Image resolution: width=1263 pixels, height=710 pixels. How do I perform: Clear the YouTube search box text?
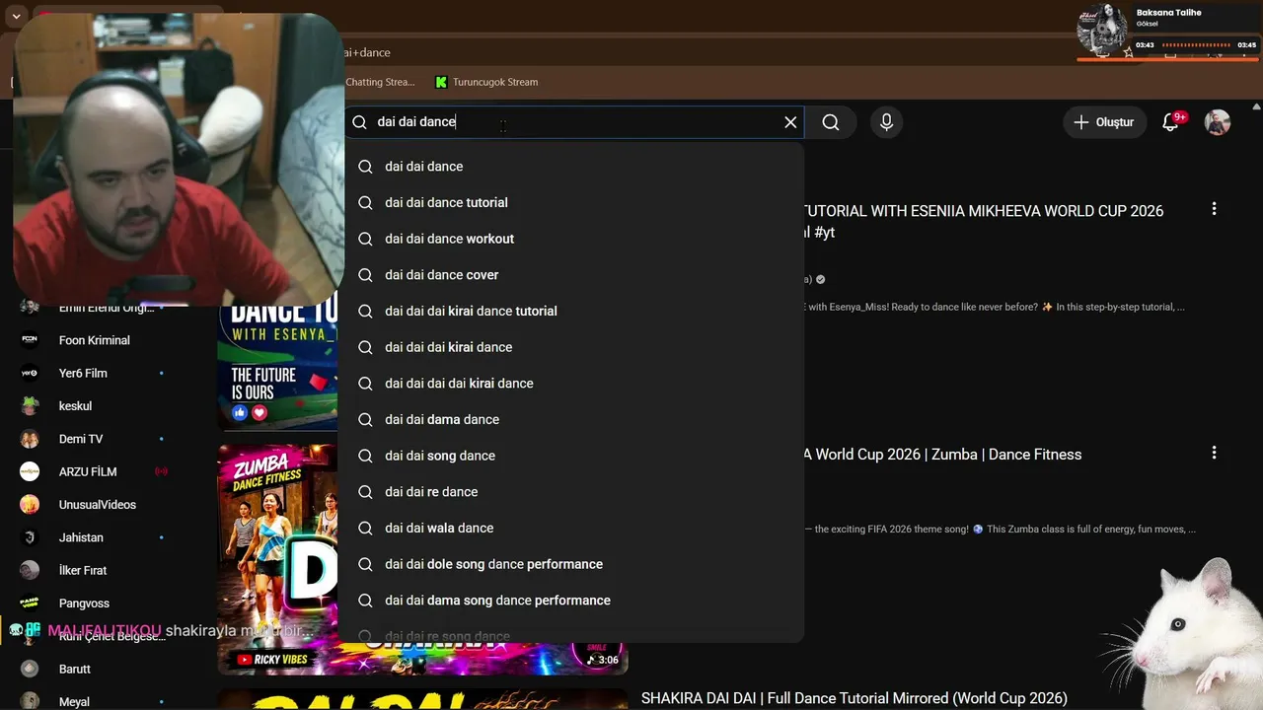790,122
